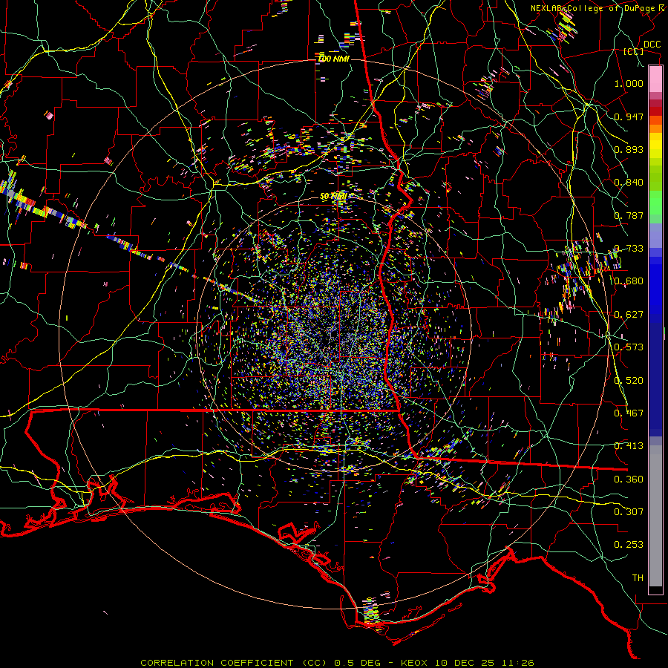Select the 0.573 scale value
The image size is (668, 668).
pos(629,347)
